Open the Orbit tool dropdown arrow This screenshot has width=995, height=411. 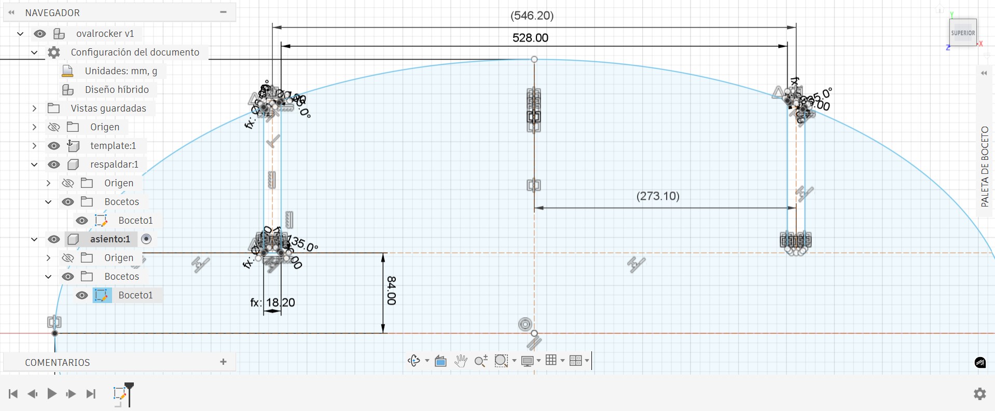[427, 361]
